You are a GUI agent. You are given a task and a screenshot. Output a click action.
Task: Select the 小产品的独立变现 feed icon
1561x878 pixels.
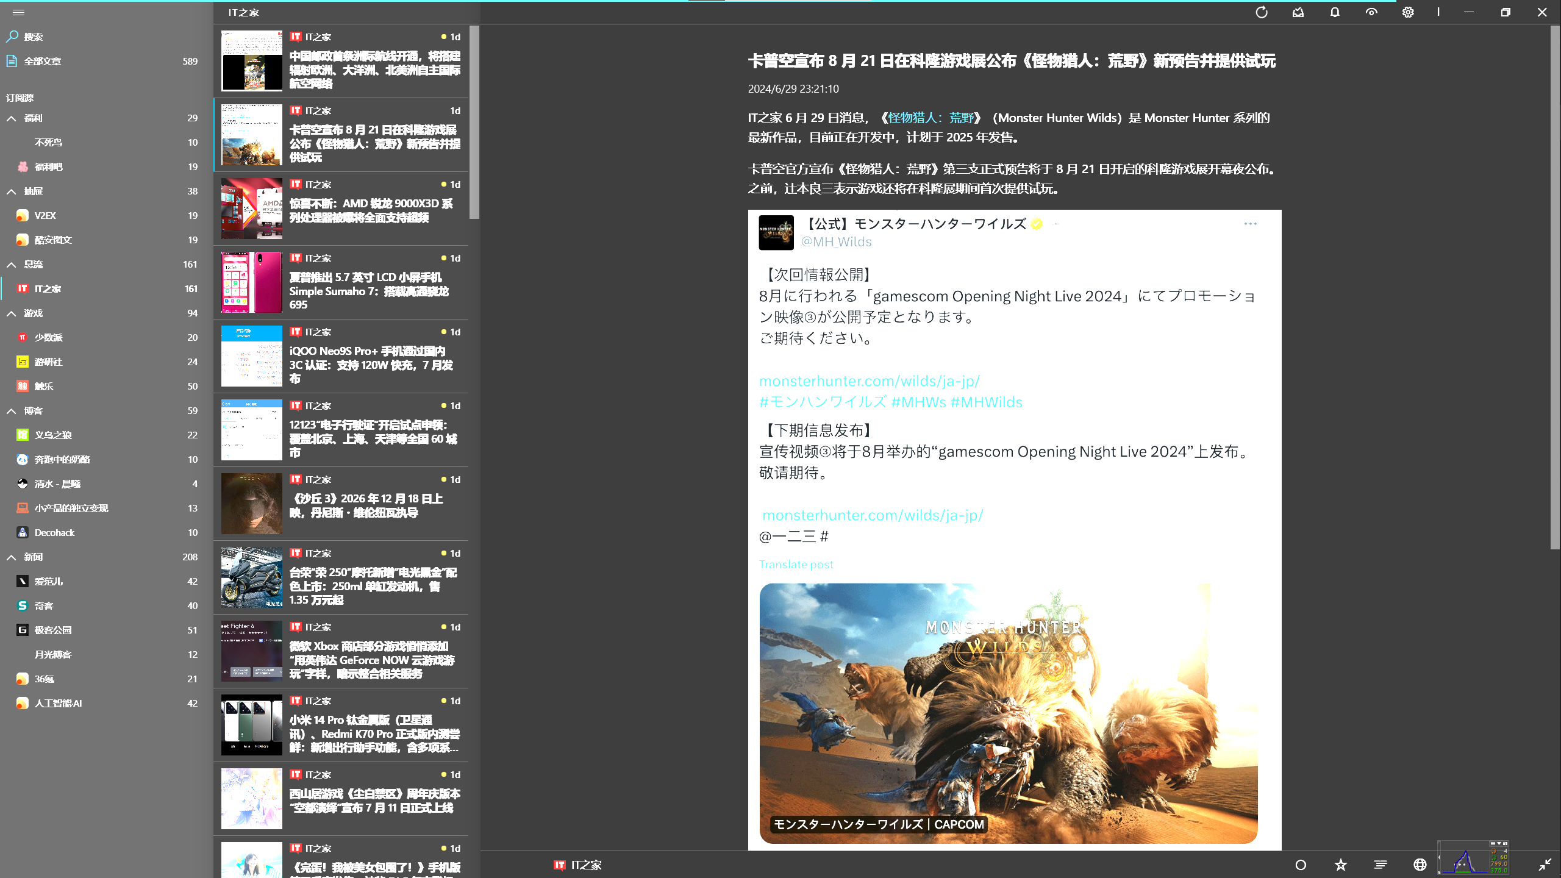23,509
